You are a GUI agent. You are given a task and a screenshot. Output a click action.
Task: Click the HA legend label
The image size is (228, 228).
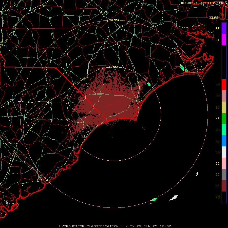point(217,85)
